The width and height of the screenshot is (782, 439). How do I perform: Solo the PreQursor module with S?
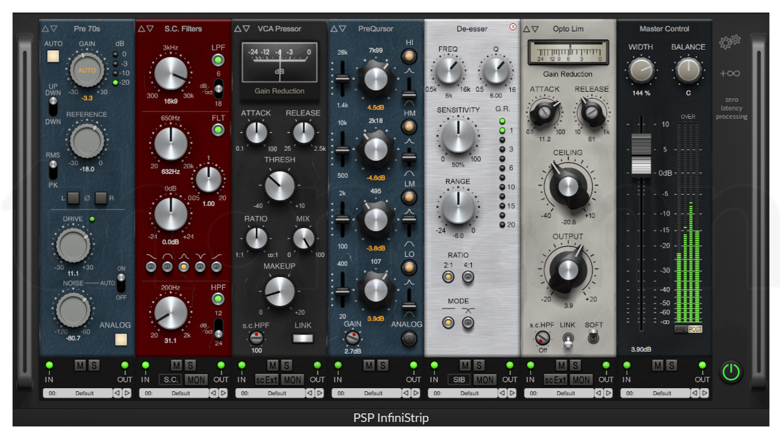(x=382, y=366)
